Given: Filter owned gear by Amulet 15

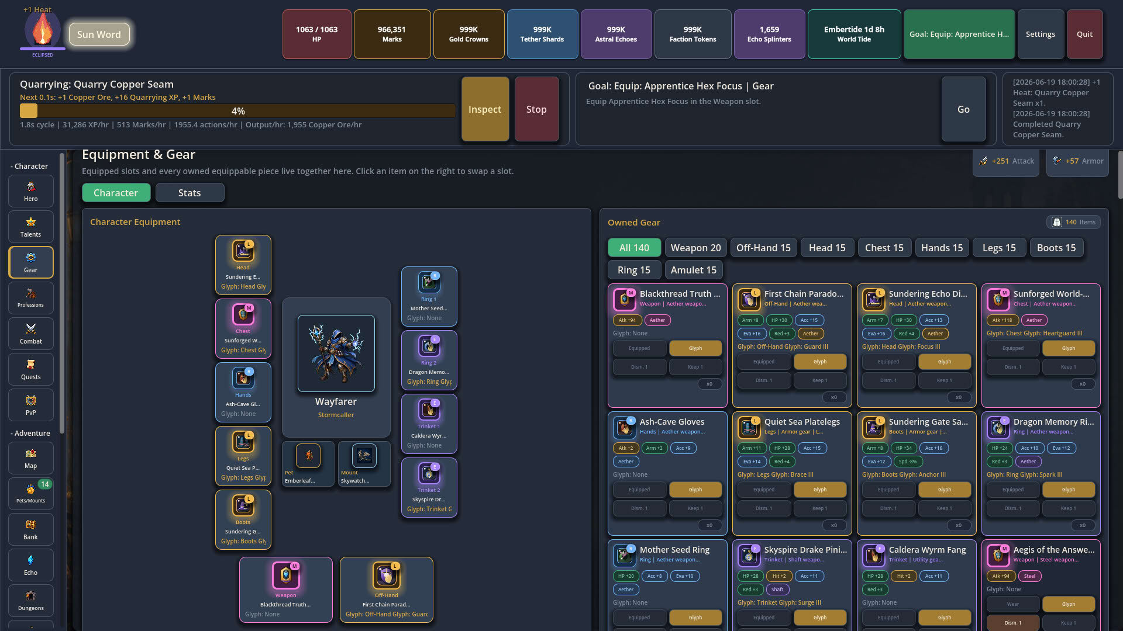Looking at the screenshot, I should 694,270.
